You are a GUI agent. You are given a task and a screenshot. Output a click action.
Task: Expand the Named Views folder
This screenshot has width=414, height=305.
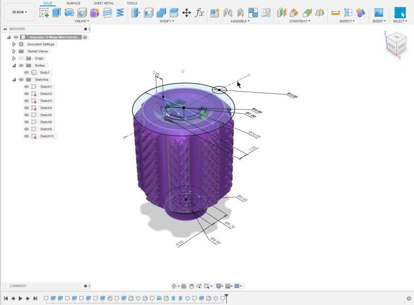coord(14,51)
